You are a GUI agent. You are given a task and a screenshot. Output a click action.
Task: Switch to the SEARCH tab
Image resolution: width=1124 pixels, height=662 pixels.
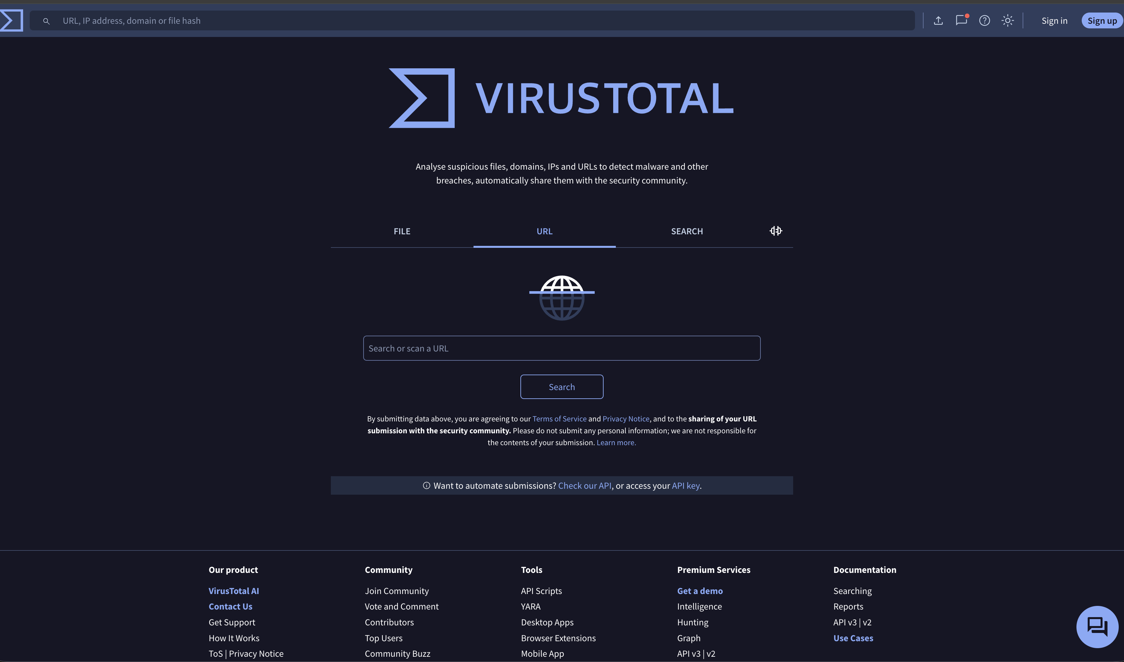[687, 231]
